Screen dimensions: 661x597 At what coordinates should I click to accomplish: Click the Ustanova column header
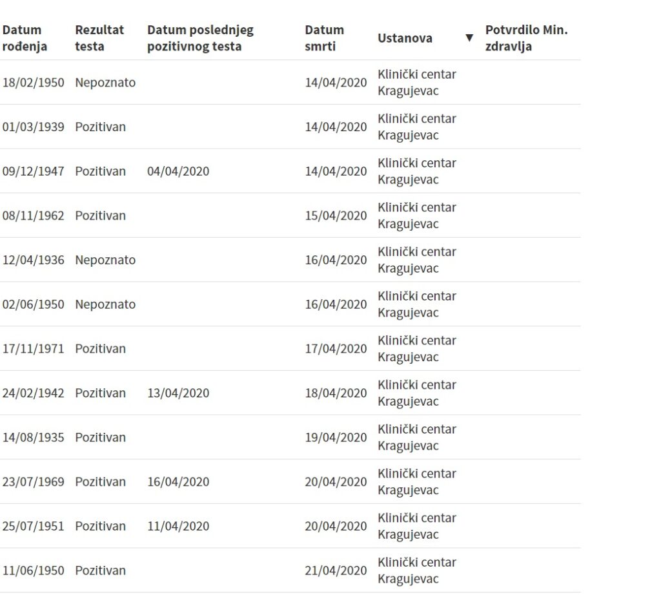[x=405, y=38]
